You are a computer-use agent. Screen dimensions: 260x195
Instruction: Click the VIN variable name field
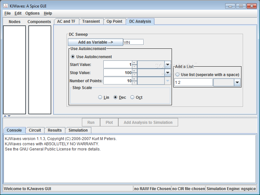tap(134, 42)
